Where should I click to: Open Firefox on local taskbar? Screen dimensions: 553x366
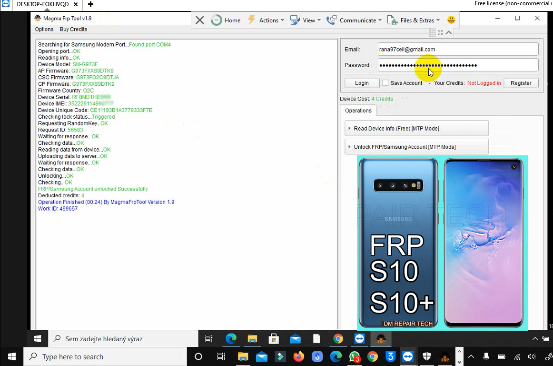[x=298, y=357]
